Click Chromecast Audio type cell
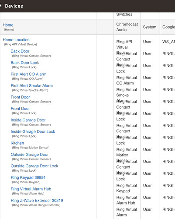The width and height of the screenshot is (175, 219). coord(127,27)
